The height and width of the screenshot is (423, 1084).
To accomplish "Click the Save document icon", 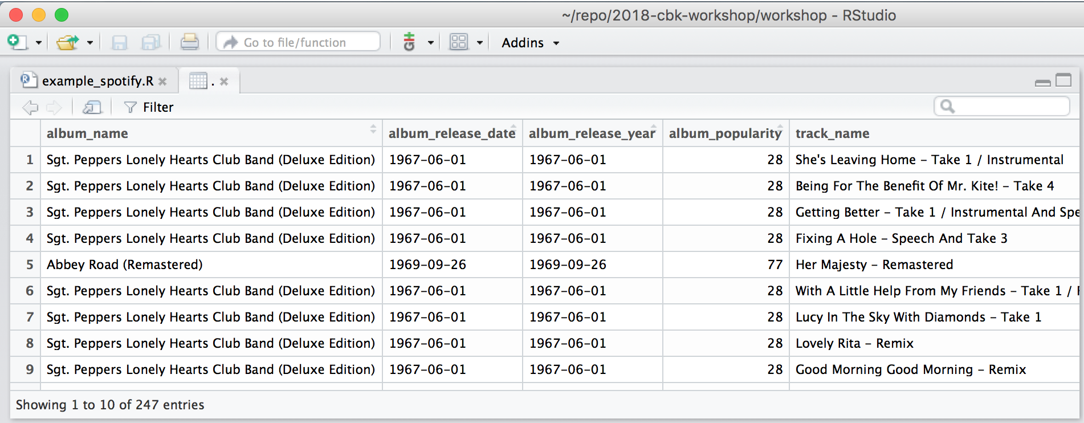I will point(119,43).
